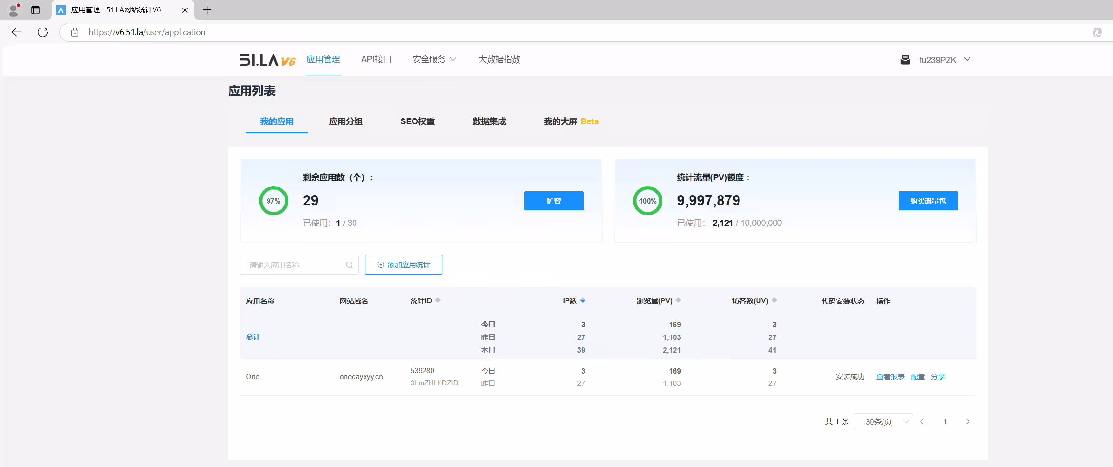Click the 51.LA V6 logo

(268, 60)
